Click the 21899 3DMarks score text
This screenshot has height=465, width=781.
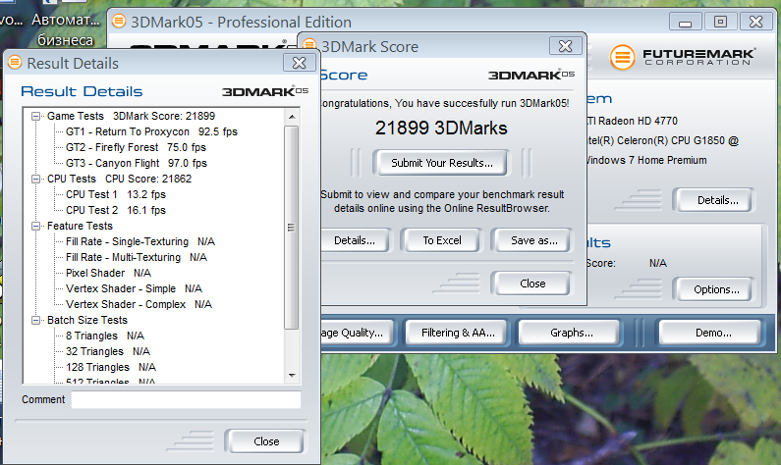click(441, 129)
